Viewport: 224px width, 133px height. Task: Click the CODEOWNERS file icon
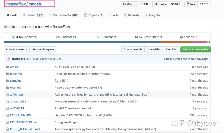pos(7,115)
